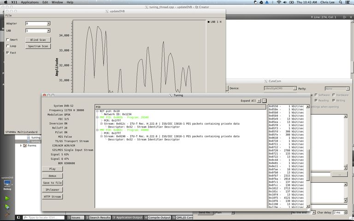Open the File menu in updateDVB window
The width and height of the screenshot is (354, 221).
pos(9,16)
